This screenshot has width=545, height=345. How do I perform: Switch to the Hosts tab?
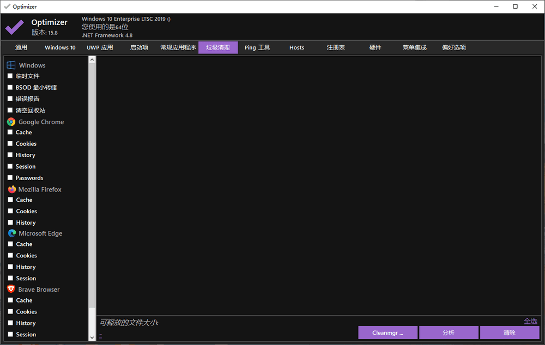296,47
